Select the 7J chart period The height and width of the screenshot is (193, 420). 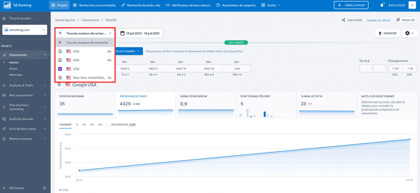(77, 125)
